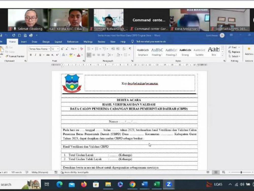Click Accessibility: Investigate in status bar
Image resolution: width=254 pixels, height=191 pixels.
(75, 172)
